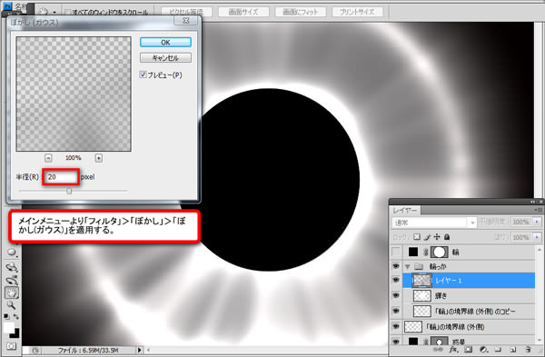The image size is (545, 357).
Task: Select the 3D Rotate tool
Action: [x=12, y=267]
